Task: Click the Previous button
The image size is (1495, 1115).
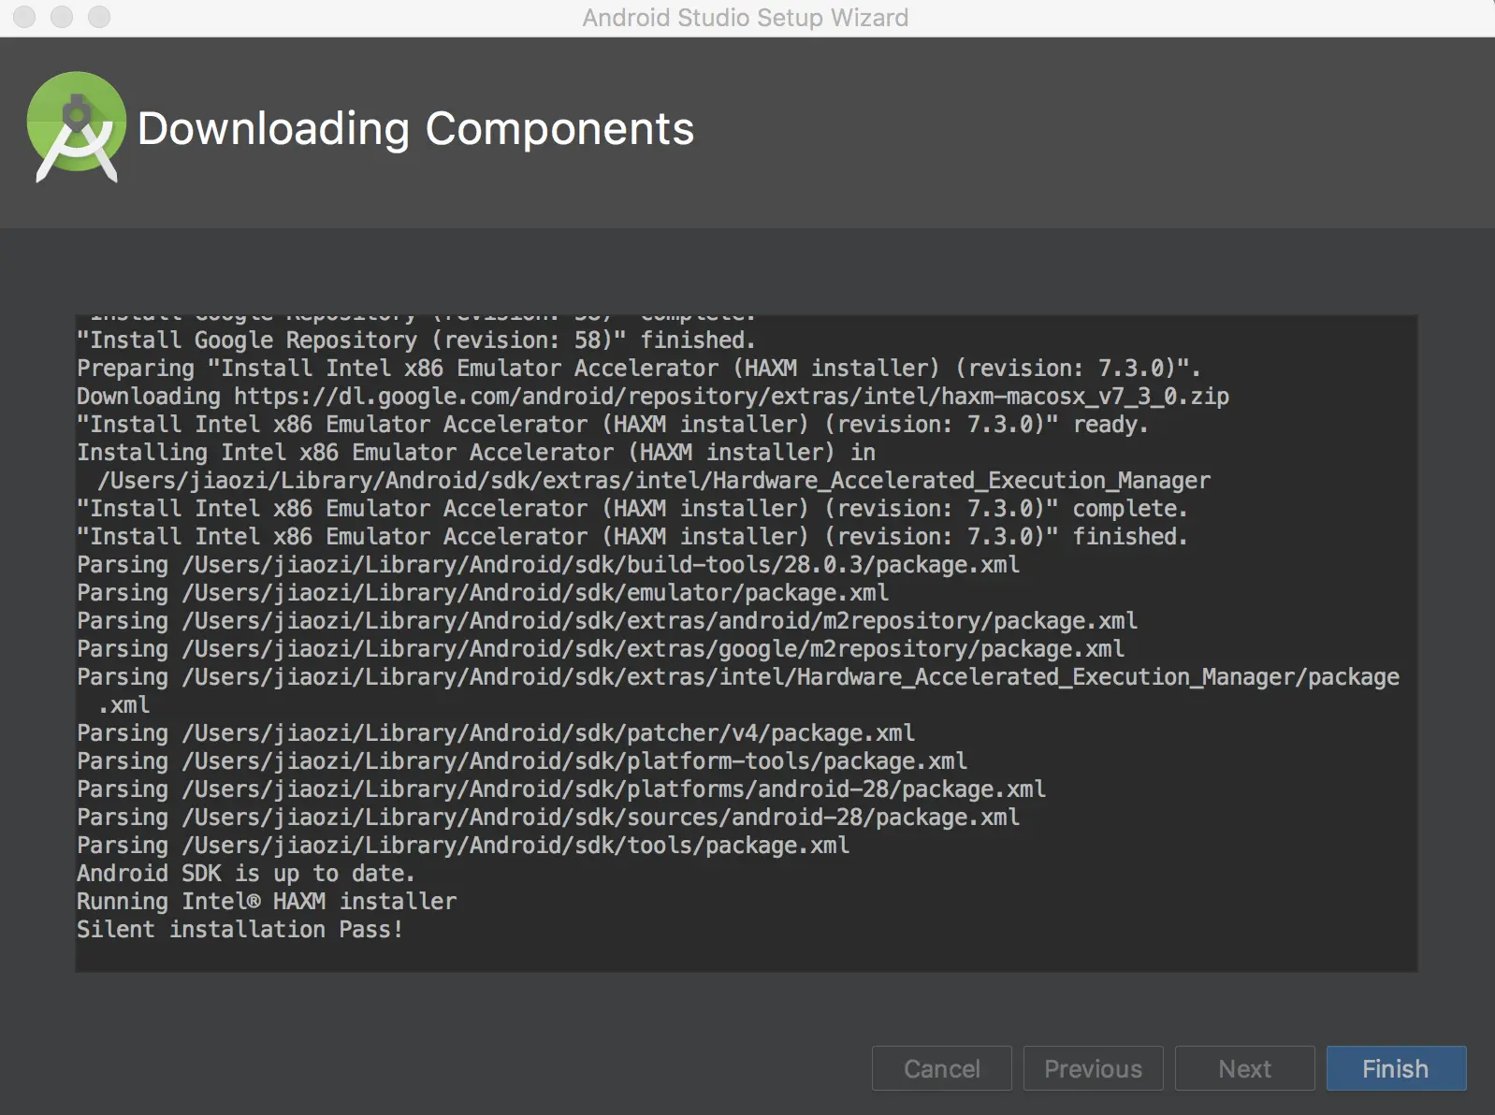Action: point(1093,1068)
